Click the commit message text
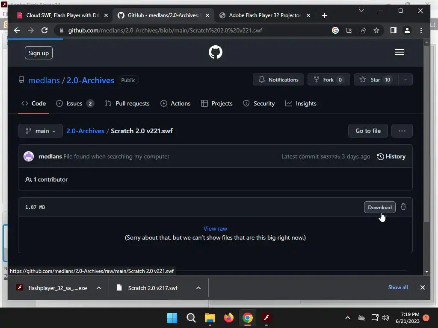The image size is (438, 328). 116,156
